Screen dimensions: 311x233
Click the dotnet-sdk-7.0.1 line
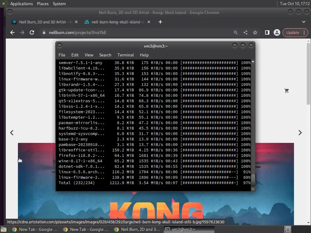pyautogui.click(x=155, y=167)
